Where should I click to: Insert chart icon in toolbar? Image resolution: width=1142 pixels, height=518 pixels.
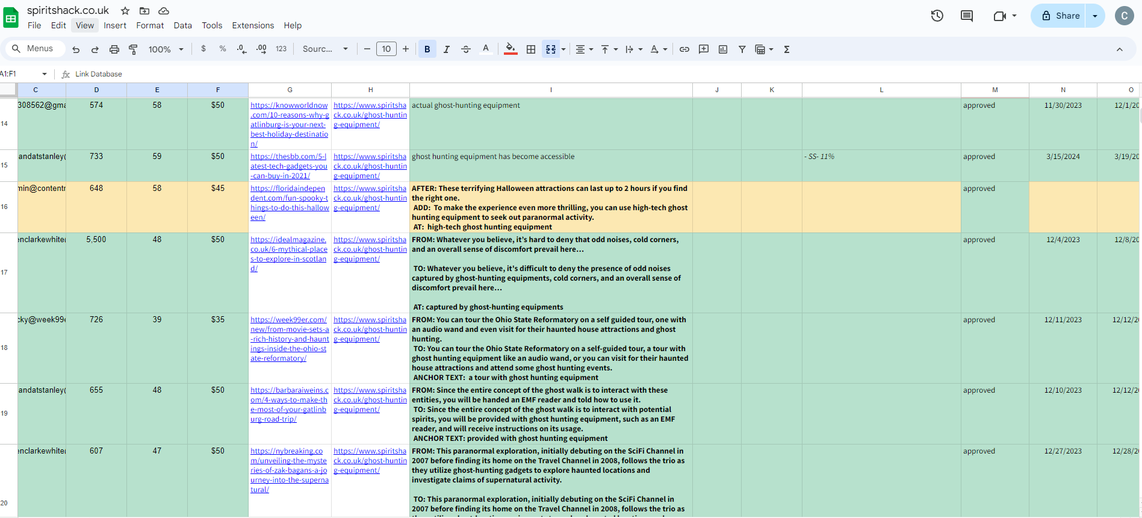pyautogui.click(x=723, y=49)
